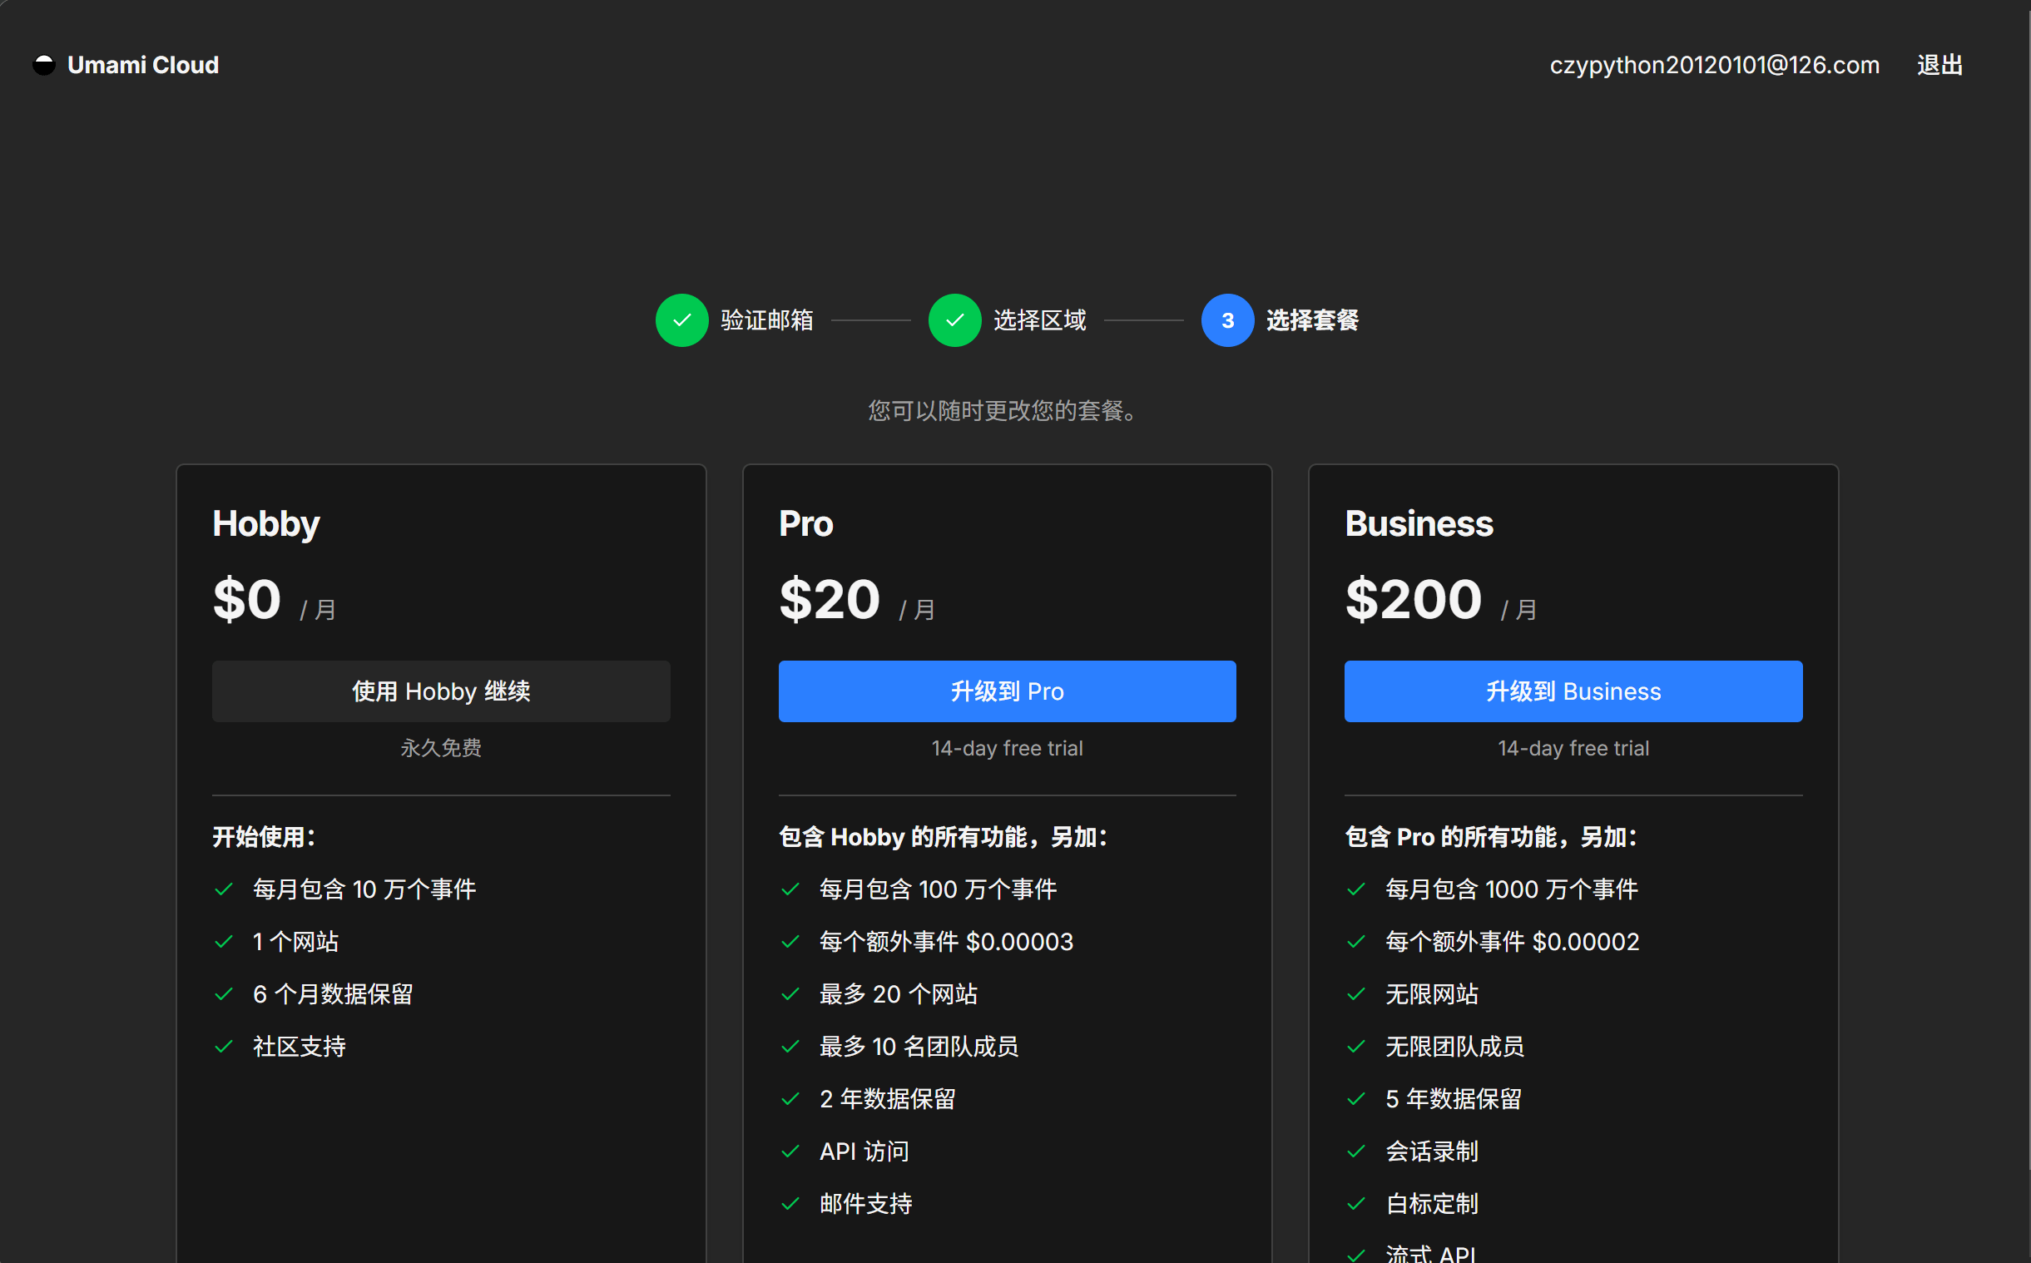Click the 6 个月数据保留 feature text
This screenshot has height=1263, width=2031.
point(332,994)
